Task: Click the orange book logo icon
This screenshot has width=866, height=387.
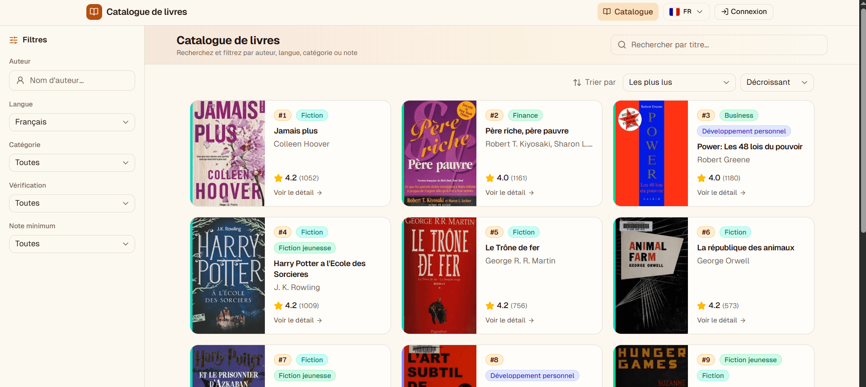Action: [x=94, y=12]
